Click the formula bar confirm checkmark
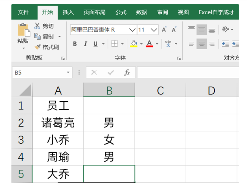Screen dimensions: 247x183 [111, 73]
